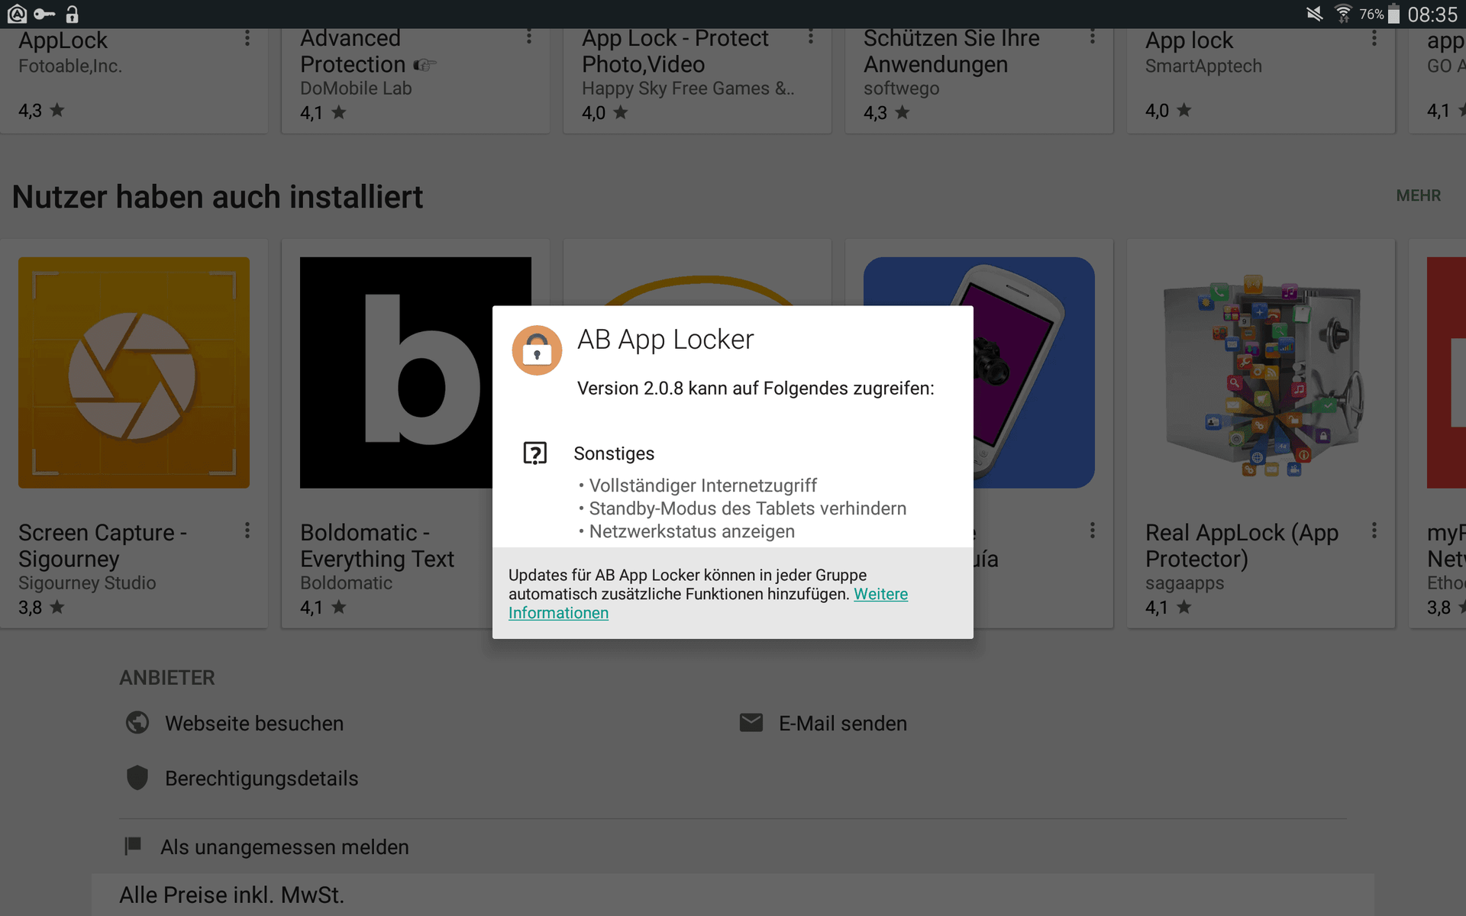Open Real AppLock (App Protector) title

click(x=1242, y=545)
